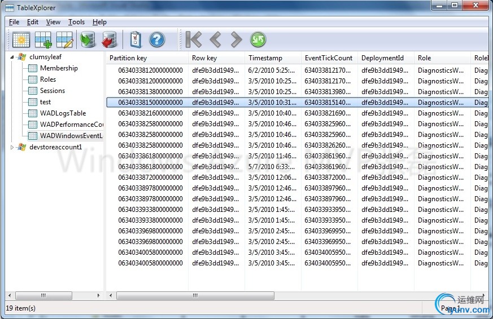This screenshot has height=319, width=493.
Task: Click the table icon beside test
Action: point(33,102)
